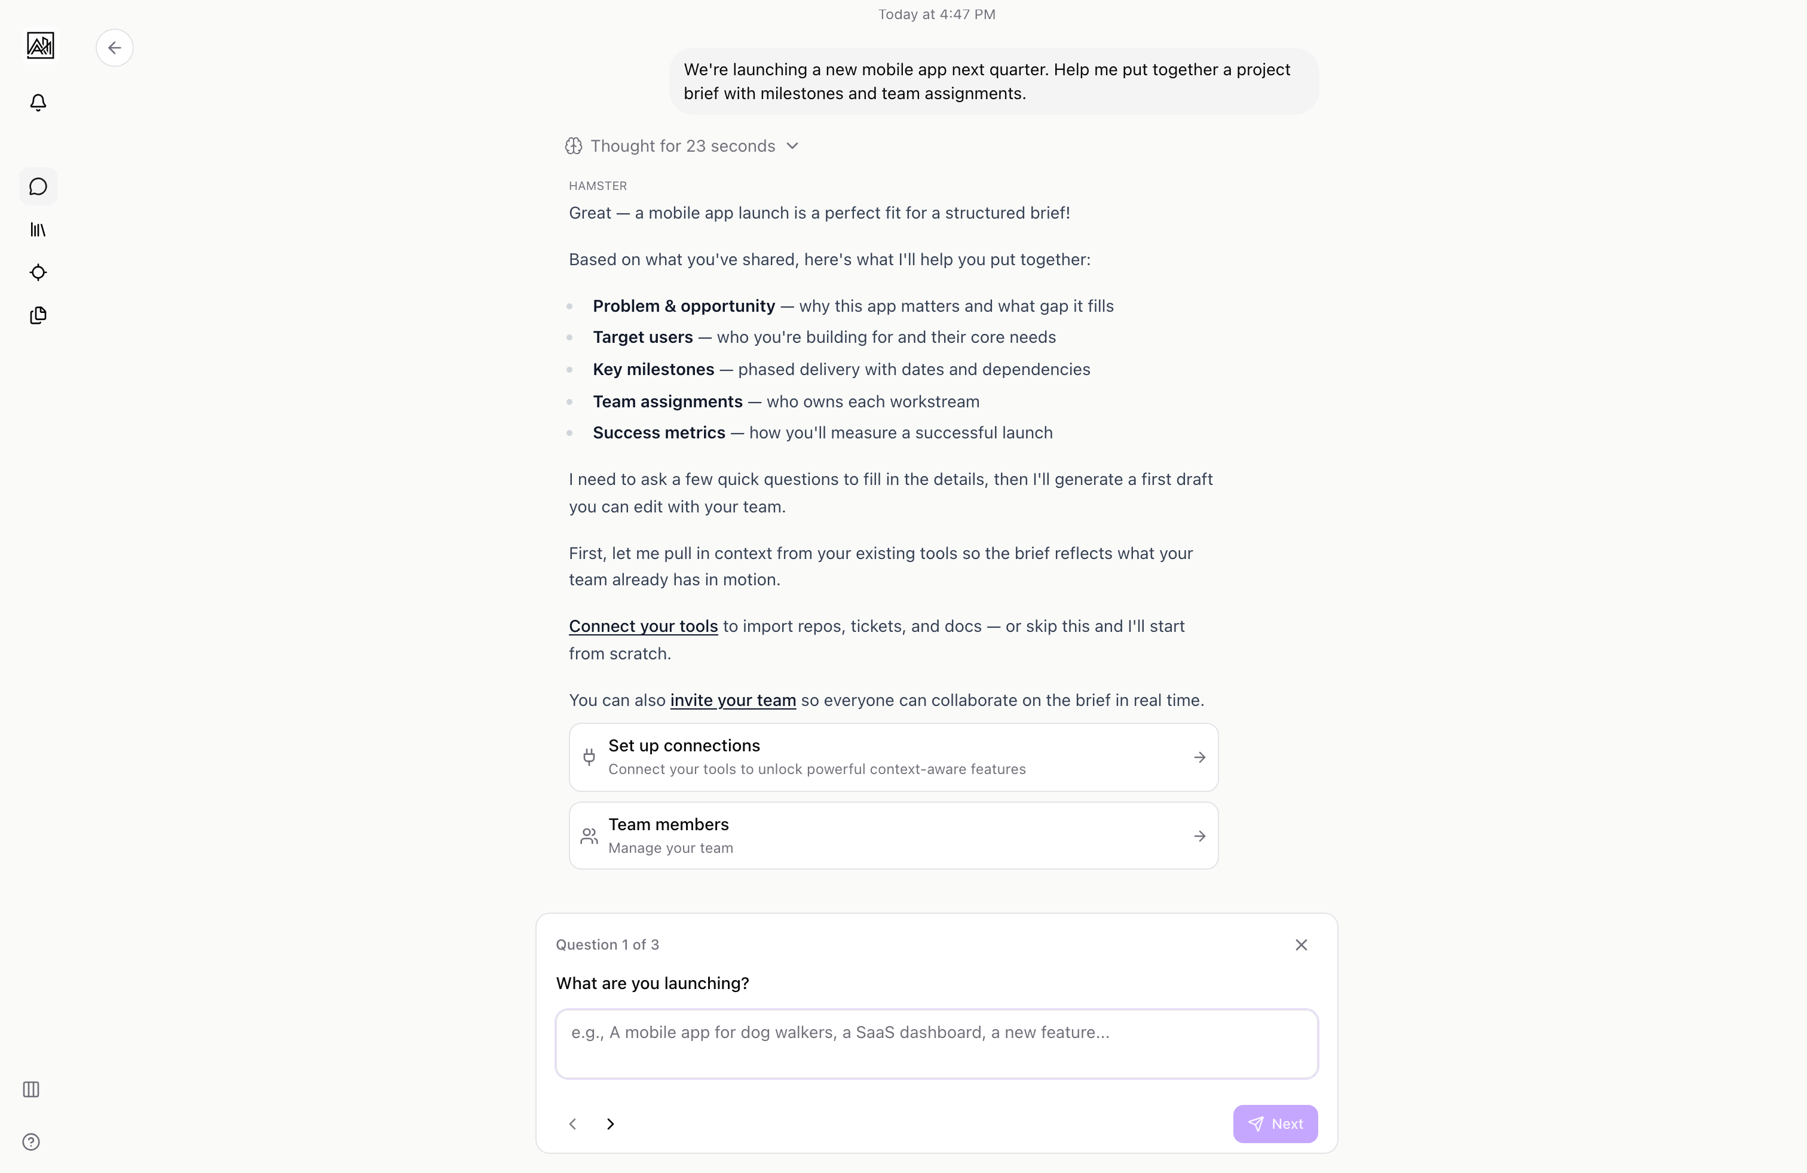The height and width of the screenshot is (1173, 1807).
Task: Open the help question mark icon
Action: tap(31, 1142)
